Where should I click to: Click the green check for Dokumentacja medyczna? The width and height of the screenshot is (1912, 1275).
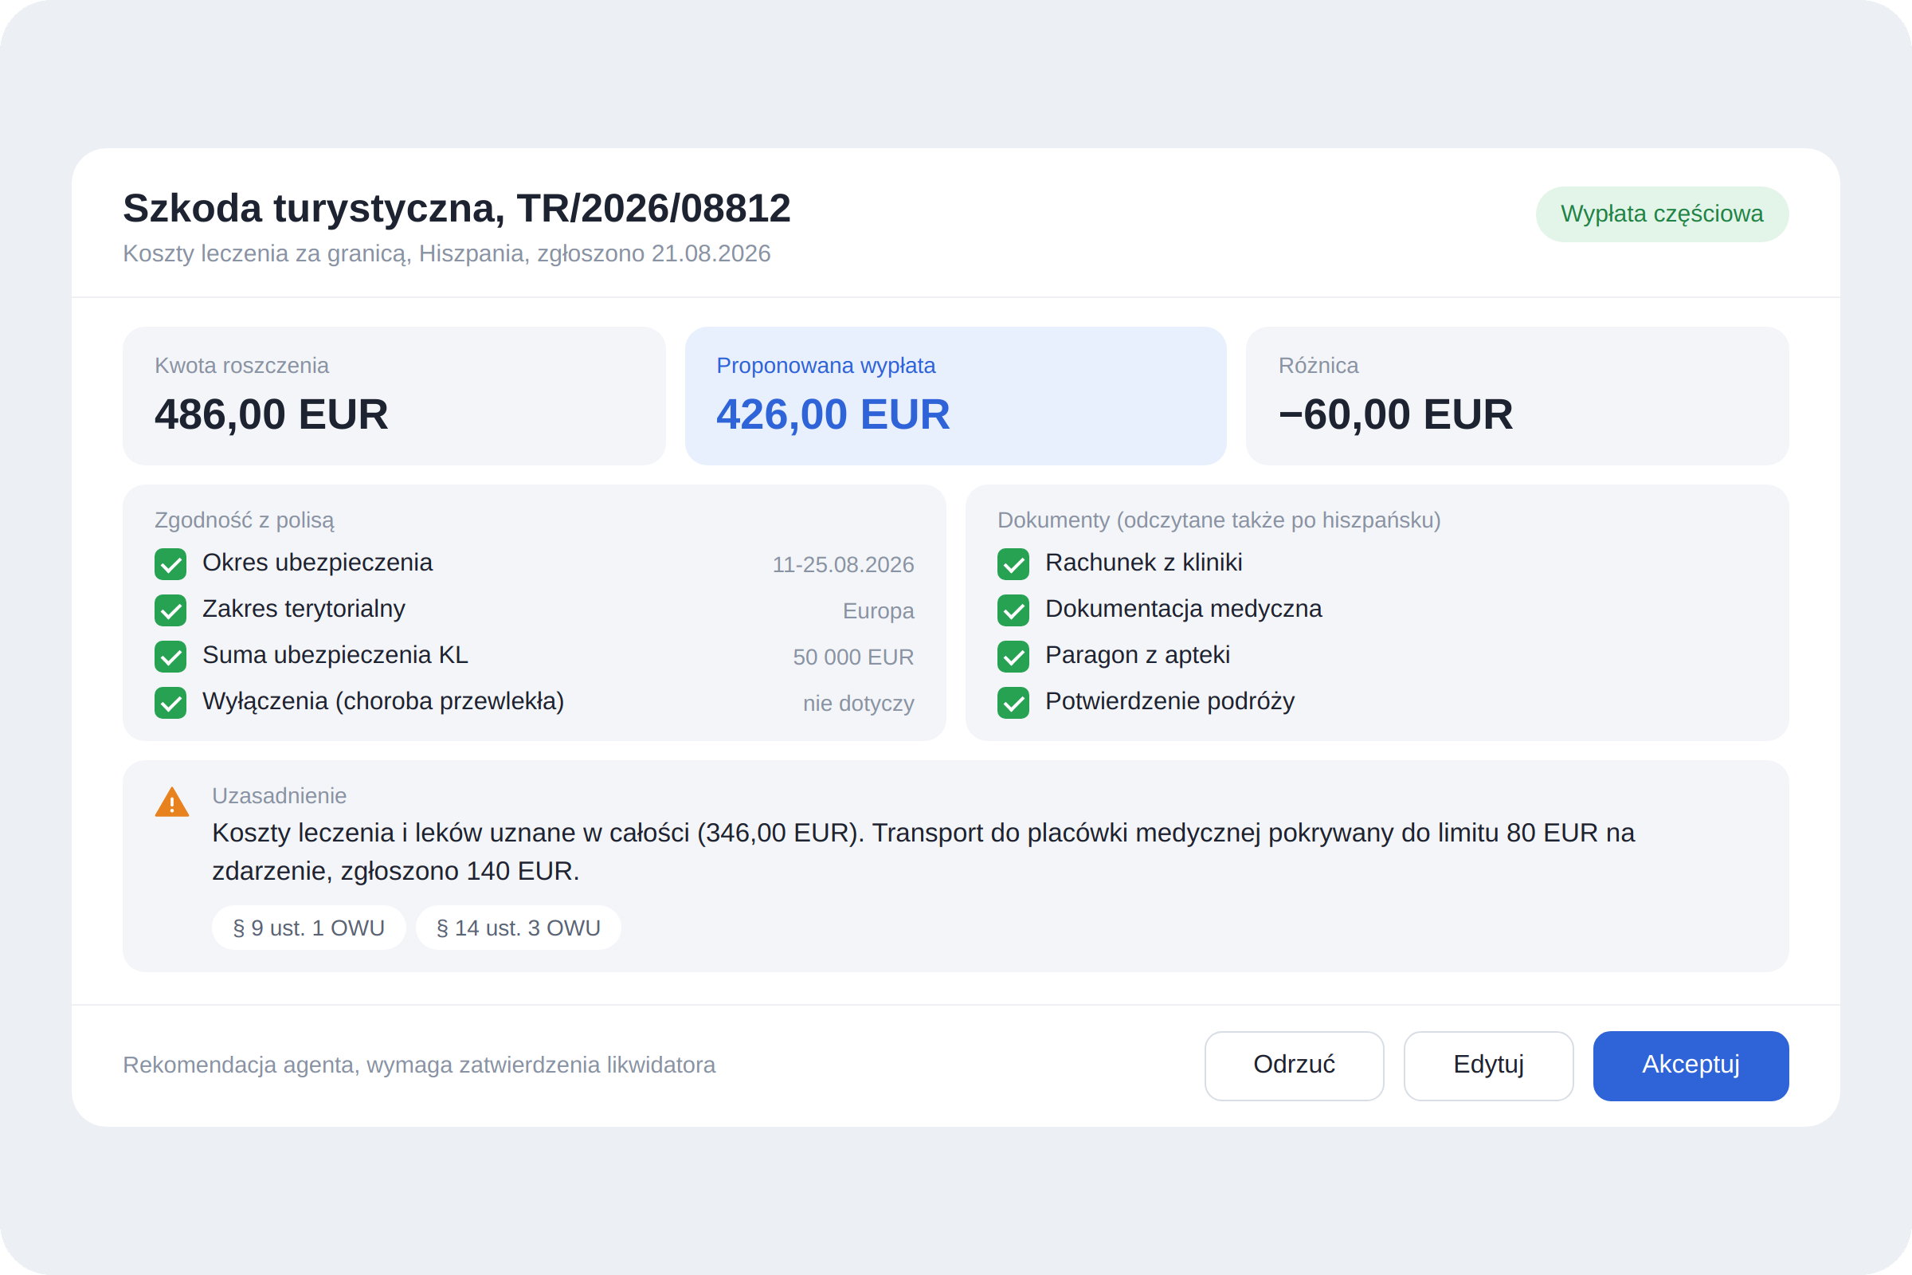tap(1013, 610)
